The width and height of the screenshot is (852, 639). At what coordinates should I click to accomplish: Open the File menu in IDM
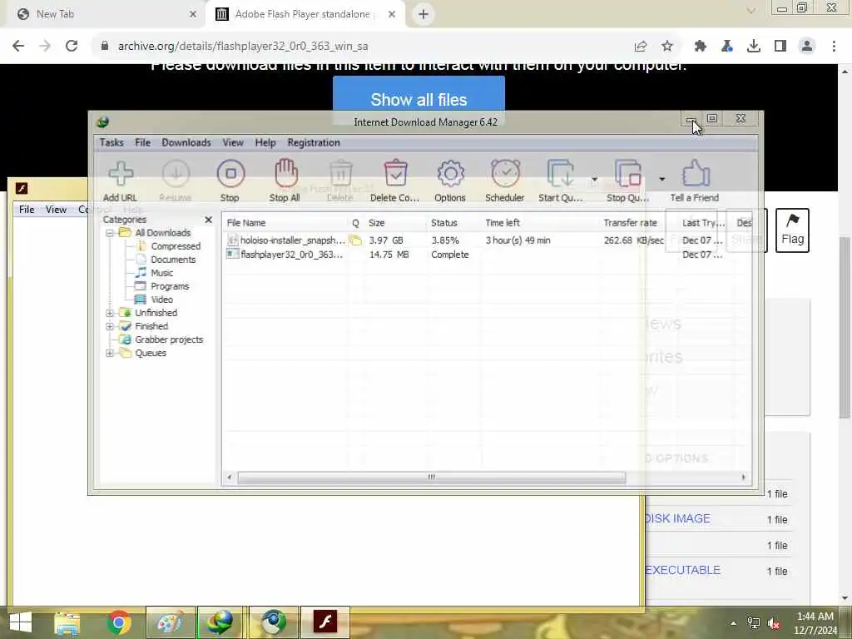tap(142, 142)
